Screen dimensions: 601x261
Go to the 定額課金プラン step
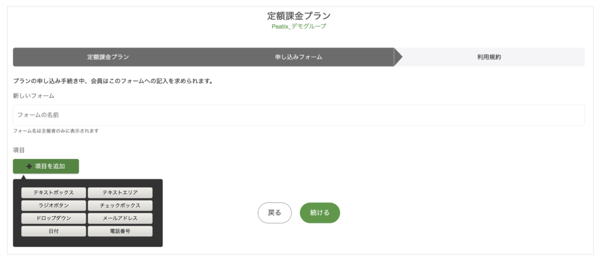coord(108,57)
